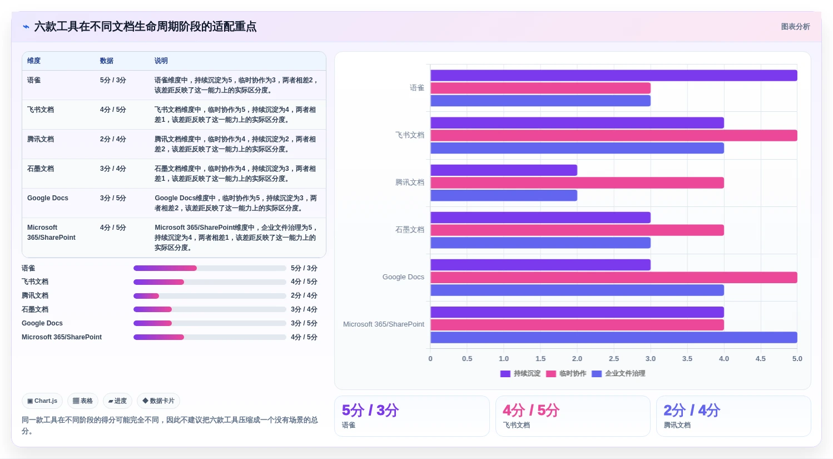
Task: Click the 腾讯文档 progress bar
Action: [210, 296]
